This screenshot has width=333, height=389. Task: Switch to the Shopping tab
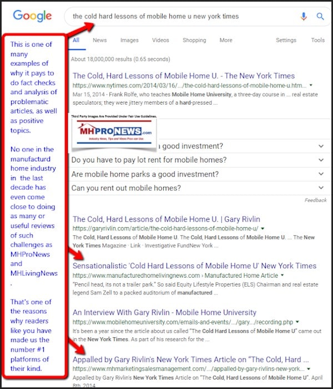point(194,40)
